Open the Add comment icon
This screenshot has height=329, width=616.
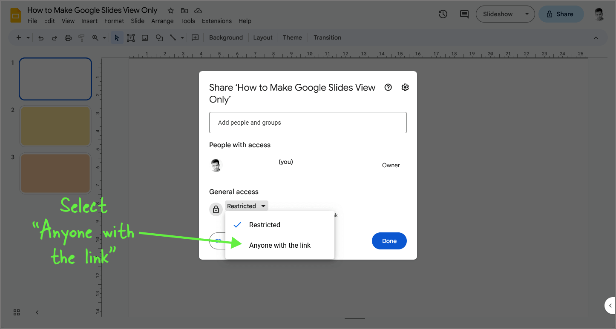464,14
